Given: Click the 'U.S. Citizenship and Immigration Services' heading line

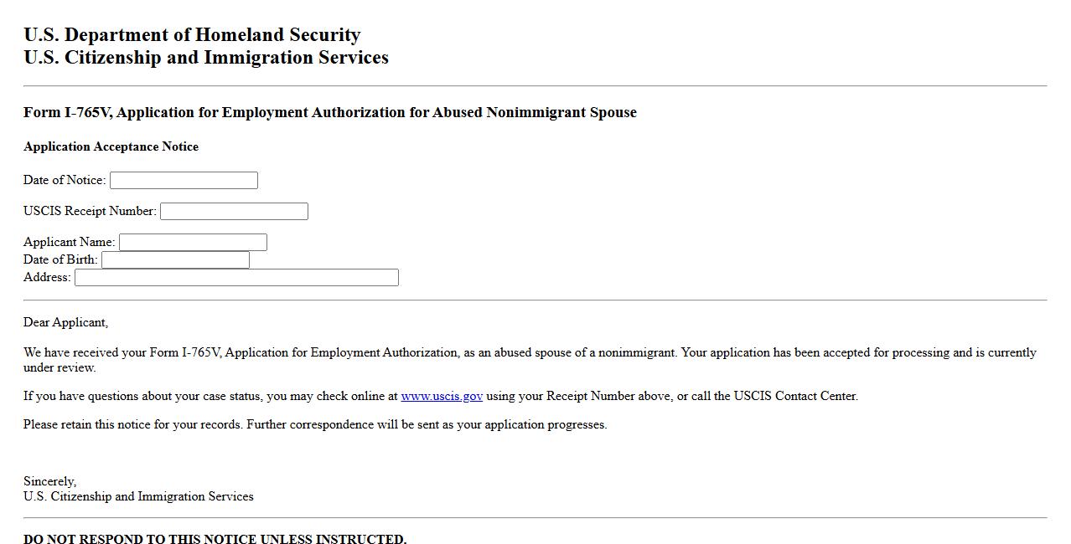Looking at the screenshot, I should click(x=206, y=58).
